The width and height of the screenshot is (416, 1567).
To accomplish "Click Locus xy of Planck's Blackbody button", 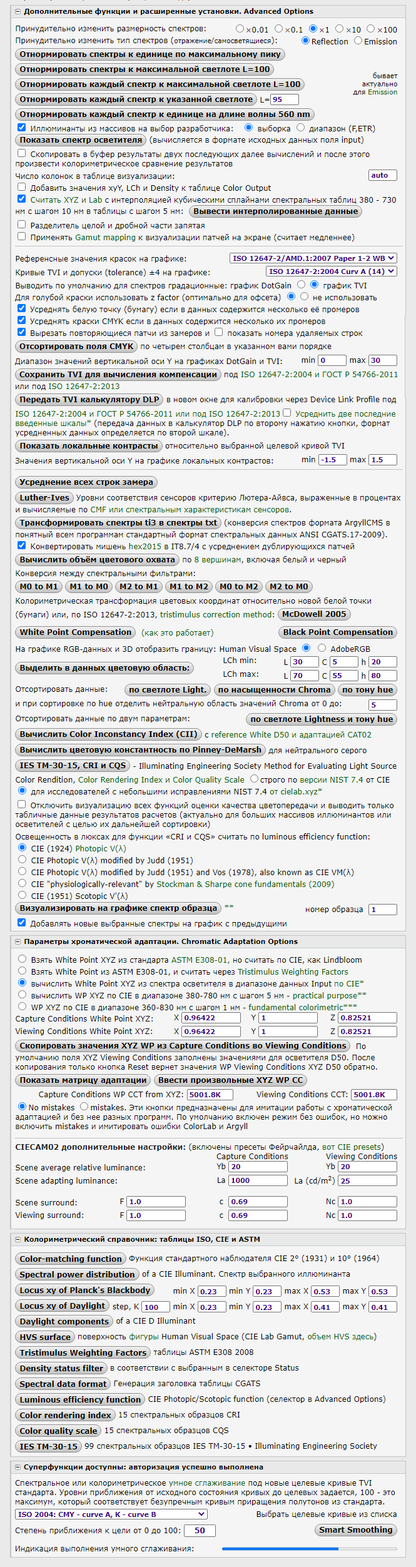I will coord(84,1291).
